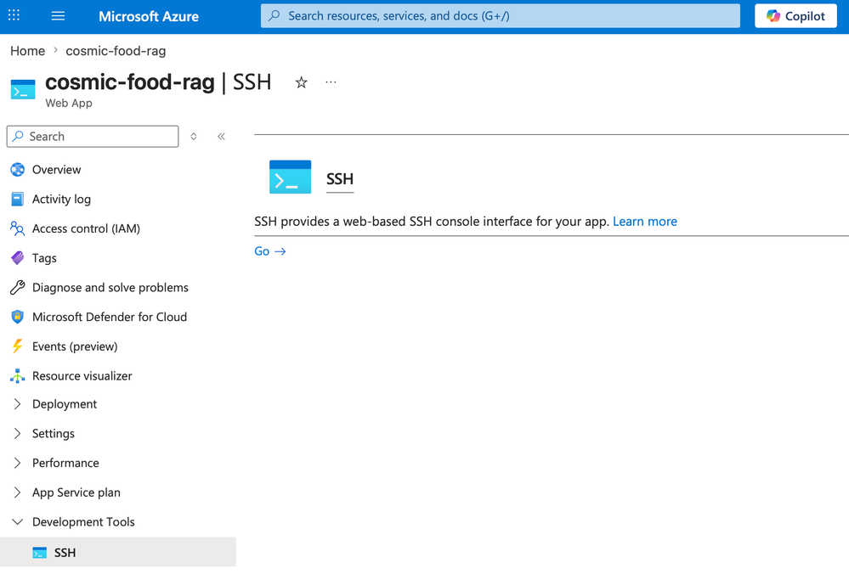The width and height of the screenshot is (849, 574).
Task: Open Activity log
Action: pyautogui.click(x=61, y=199)
